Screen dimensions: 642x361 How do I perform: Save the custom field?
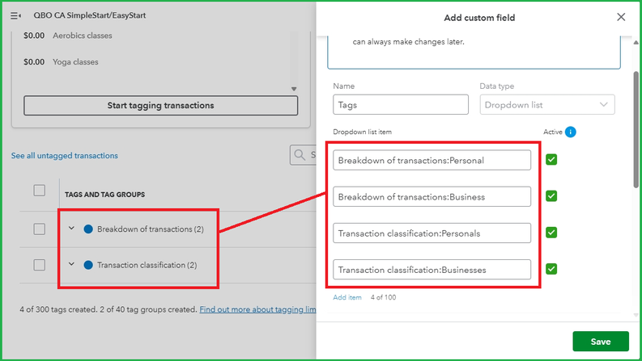(x=600, y=342)
